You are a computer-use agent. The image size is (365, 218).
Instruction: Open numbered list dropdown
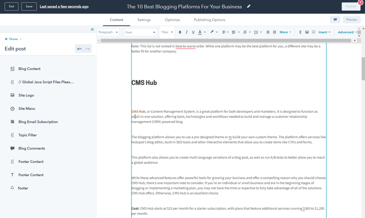coord(247,32)
